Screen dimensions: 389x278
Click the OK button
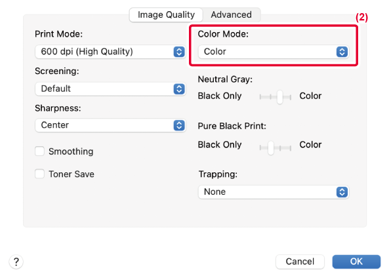pos(356,262)
